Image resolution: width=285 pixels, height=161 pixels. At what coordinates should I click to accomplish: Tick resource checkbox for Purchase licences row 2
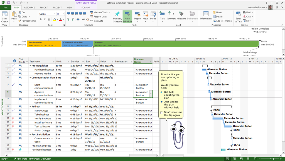pos(135,70)
